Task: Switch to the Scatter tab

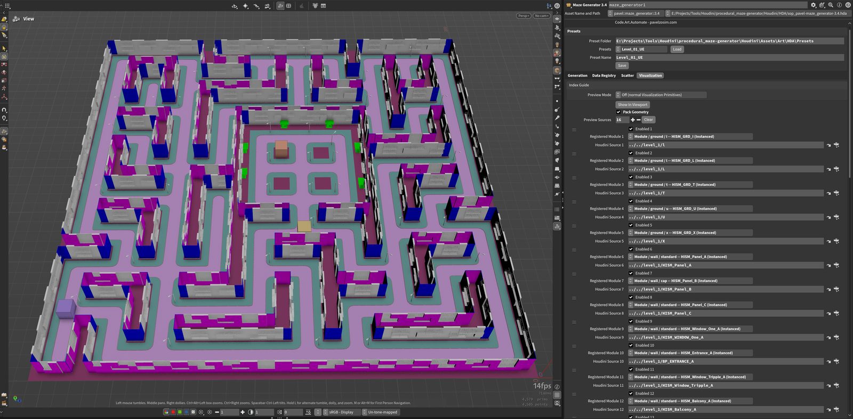Action: [627, 76]
